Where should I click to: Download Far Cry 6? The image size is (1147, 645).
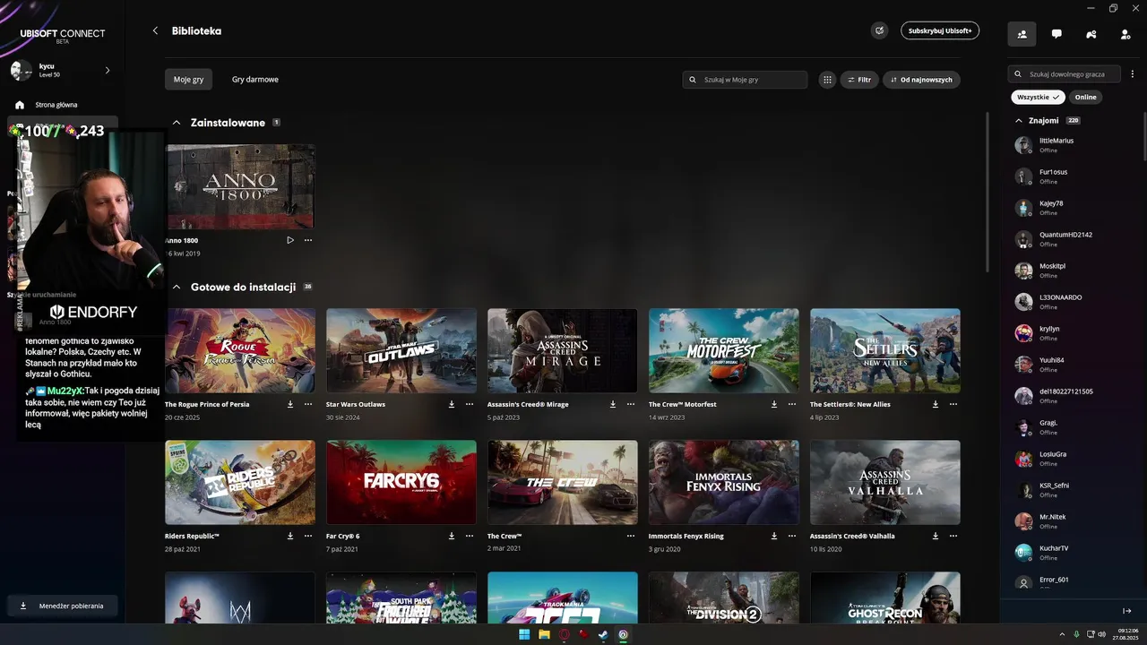452,536
